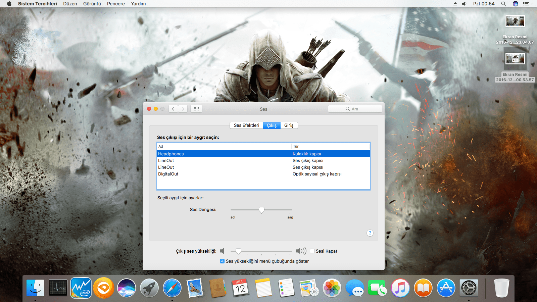This screenshot has height=302, width=537.
Task: Open Reminders from the Dock
Action: tap(286, 288)
